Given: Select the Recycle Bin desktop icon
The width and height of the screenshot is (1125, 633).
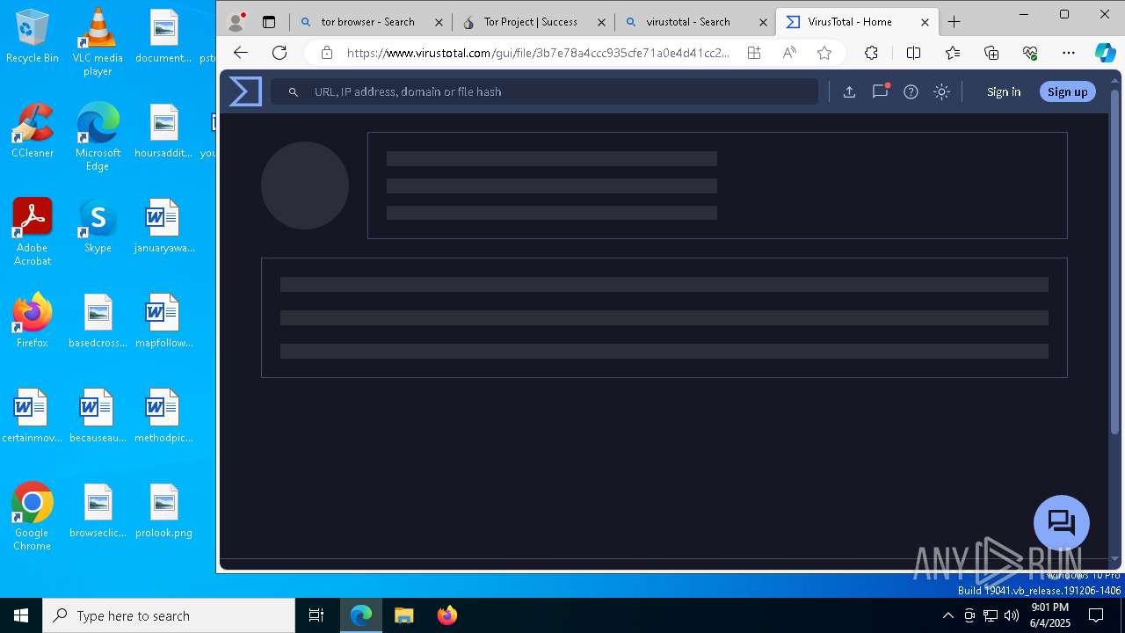Looking at the screenshot, I should coord(32,37).
